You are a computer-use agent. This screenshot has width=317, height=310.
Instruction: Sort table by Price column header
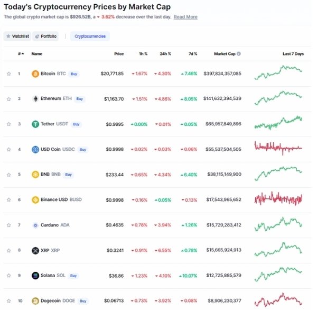point(119,53)
